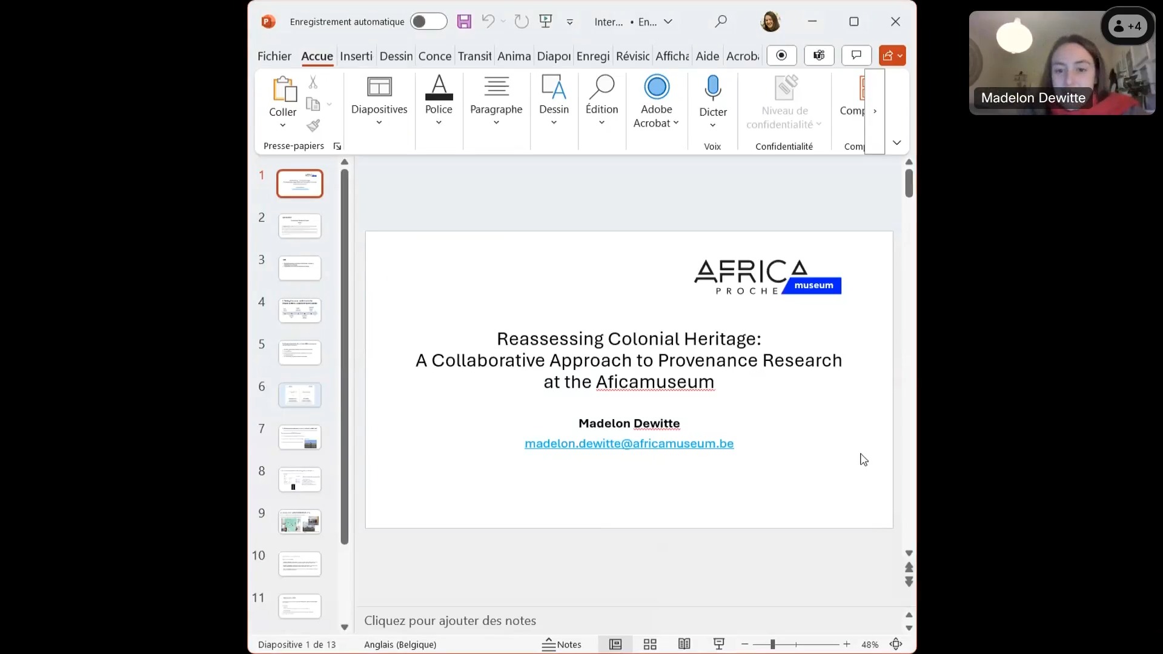Screen dimensions: 1163x654
Task: Switch to the Transitions tab
Action: [474, 56]
